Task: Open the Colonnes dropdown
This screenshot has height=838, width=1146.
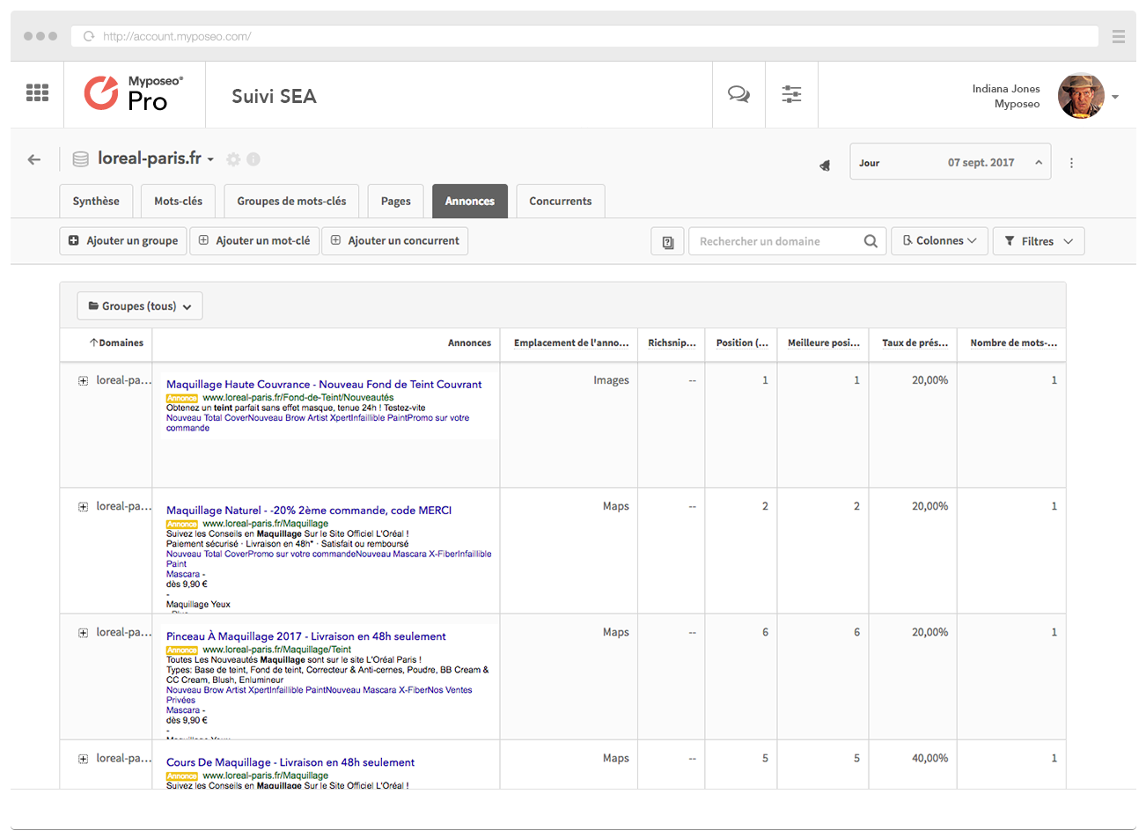Action: (x=940, y=240)
